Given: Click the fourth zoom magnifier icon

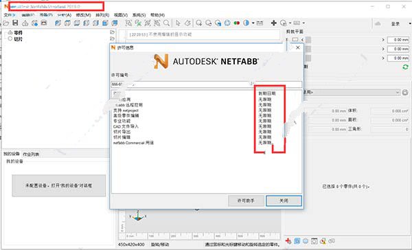Looking at the screenshot, I should point(157,23).
